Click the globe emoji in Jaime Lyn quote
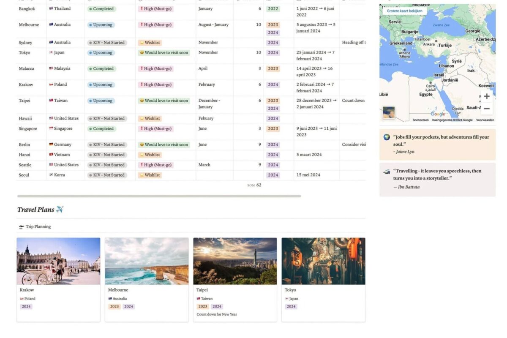Image resolution: width=507 pixels, height=338 pixels. point(387,137)
